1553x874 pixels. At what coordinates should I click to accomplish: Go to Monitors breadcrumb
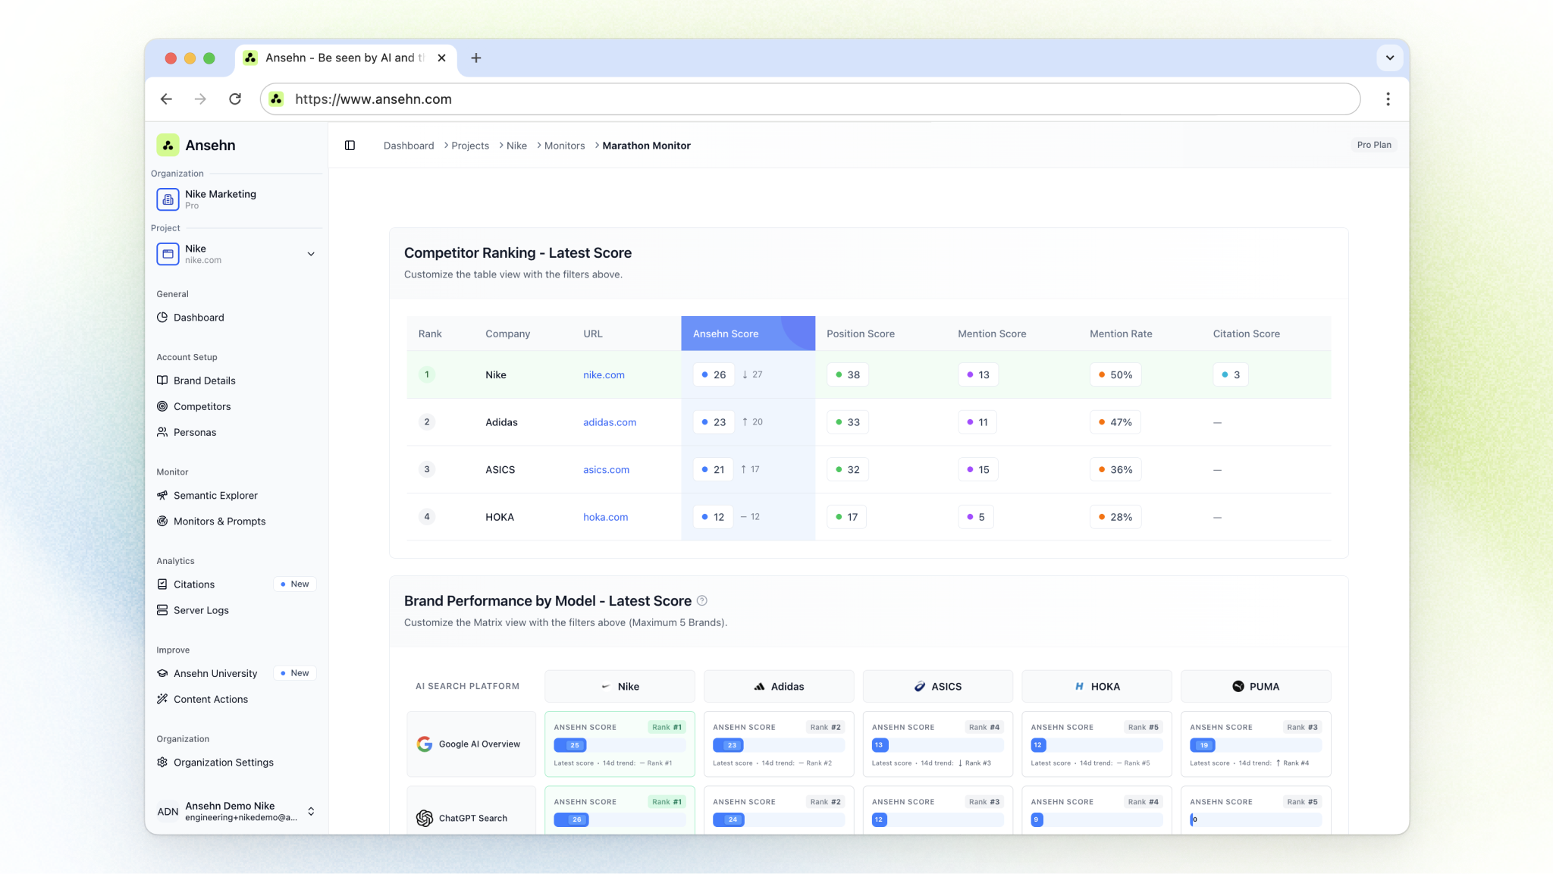[564, 146]
